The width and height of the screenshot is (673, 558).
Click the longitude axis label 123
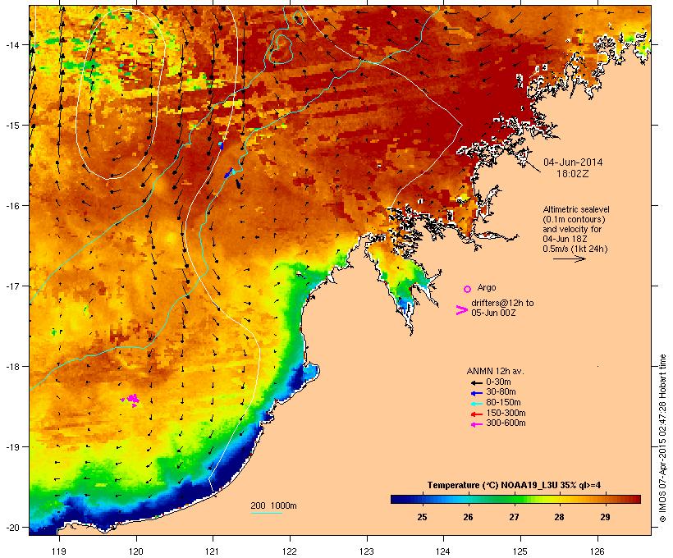367,551
